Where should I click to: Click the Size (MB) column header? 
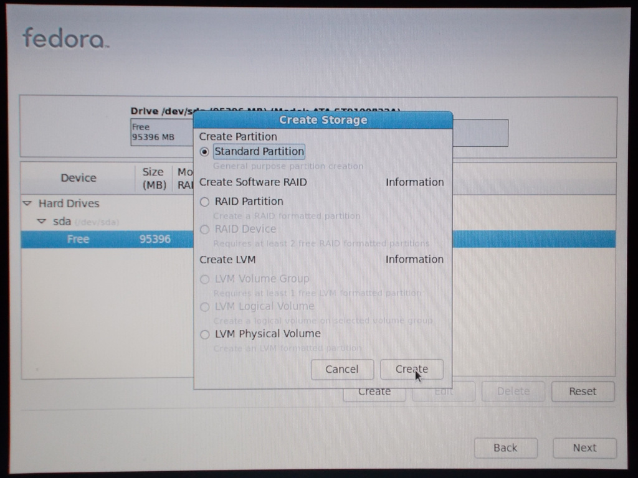point(153,178)
